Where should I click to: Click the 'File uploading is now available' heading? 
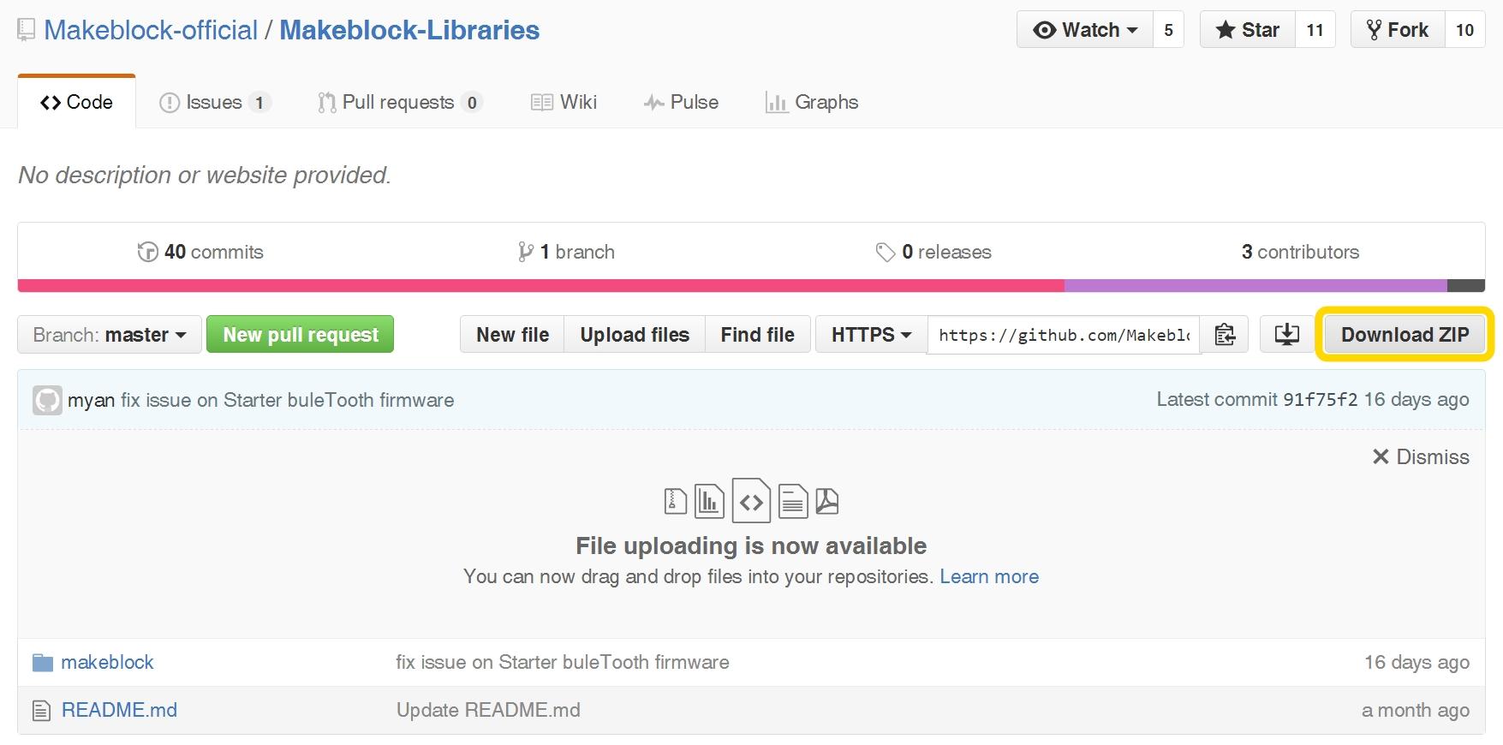pyautogui.click(x=751, y=546)
